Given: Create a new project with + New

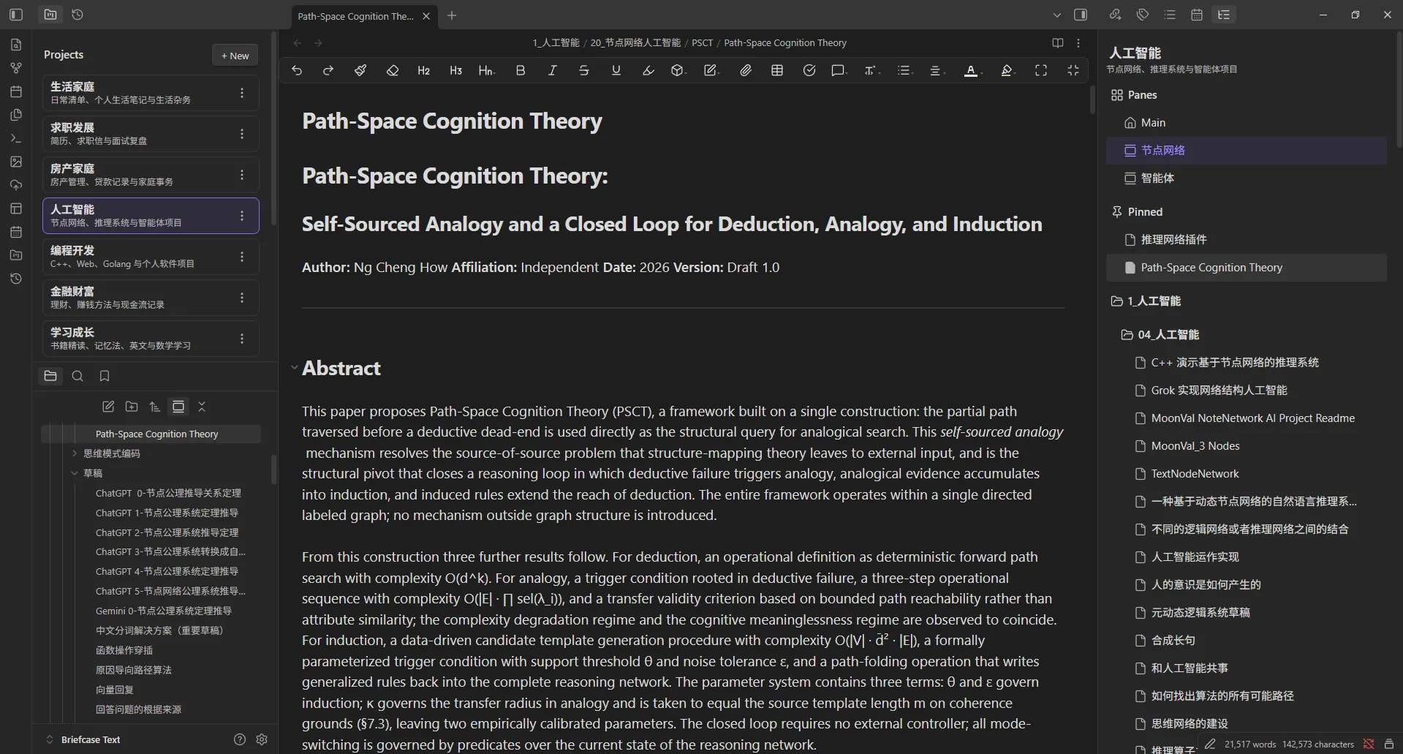Looking at the screenshot, I should point(235,56).
